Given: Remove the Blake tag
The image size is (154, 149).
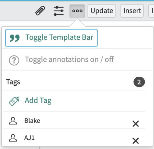Looking at the screenshot, I should [x=136, y=124].
